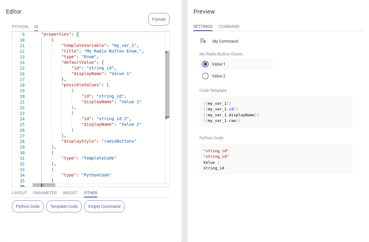Insert the Template Code snippet
Screen dimensions: 369x242
64,206
